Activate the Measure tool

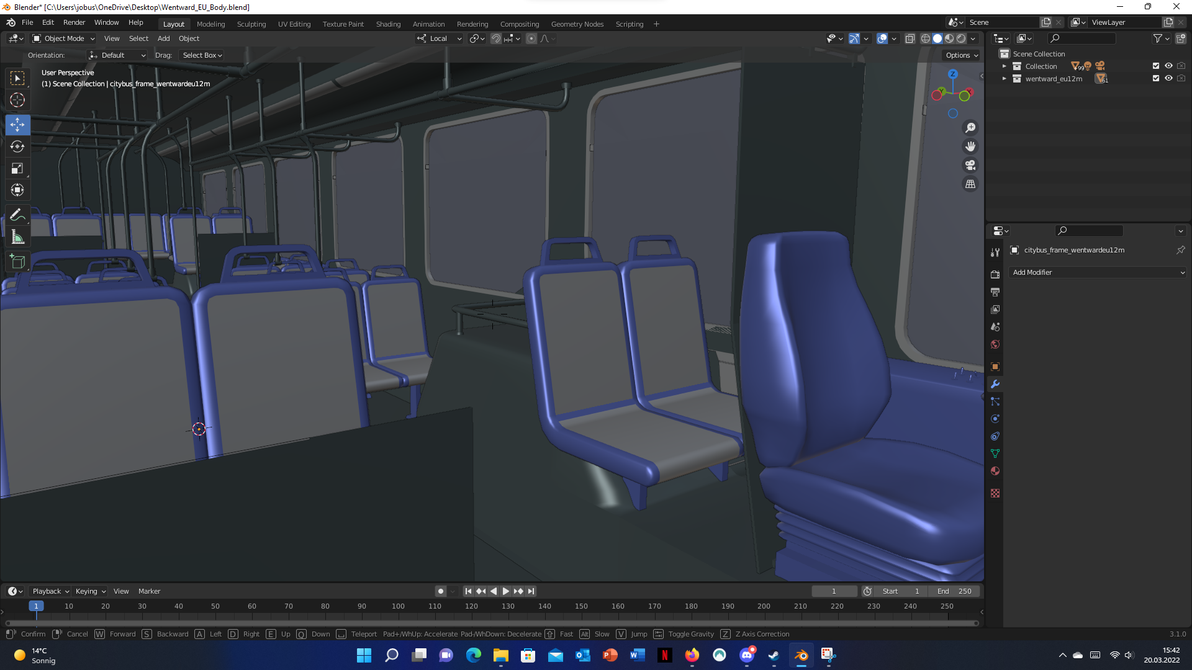(17, 237)
